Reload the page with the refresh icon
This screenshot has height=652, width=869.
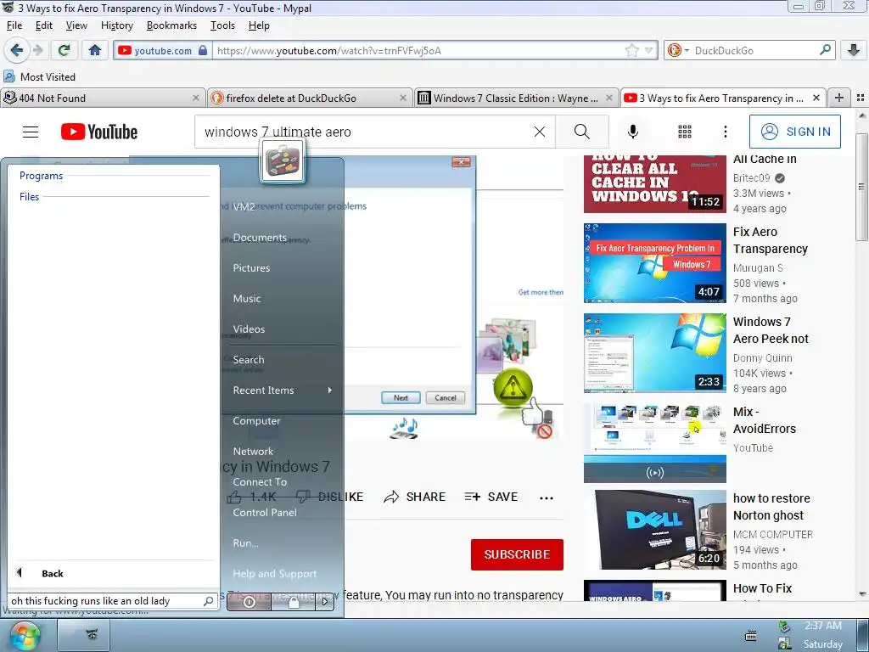(x=64, y=50)
